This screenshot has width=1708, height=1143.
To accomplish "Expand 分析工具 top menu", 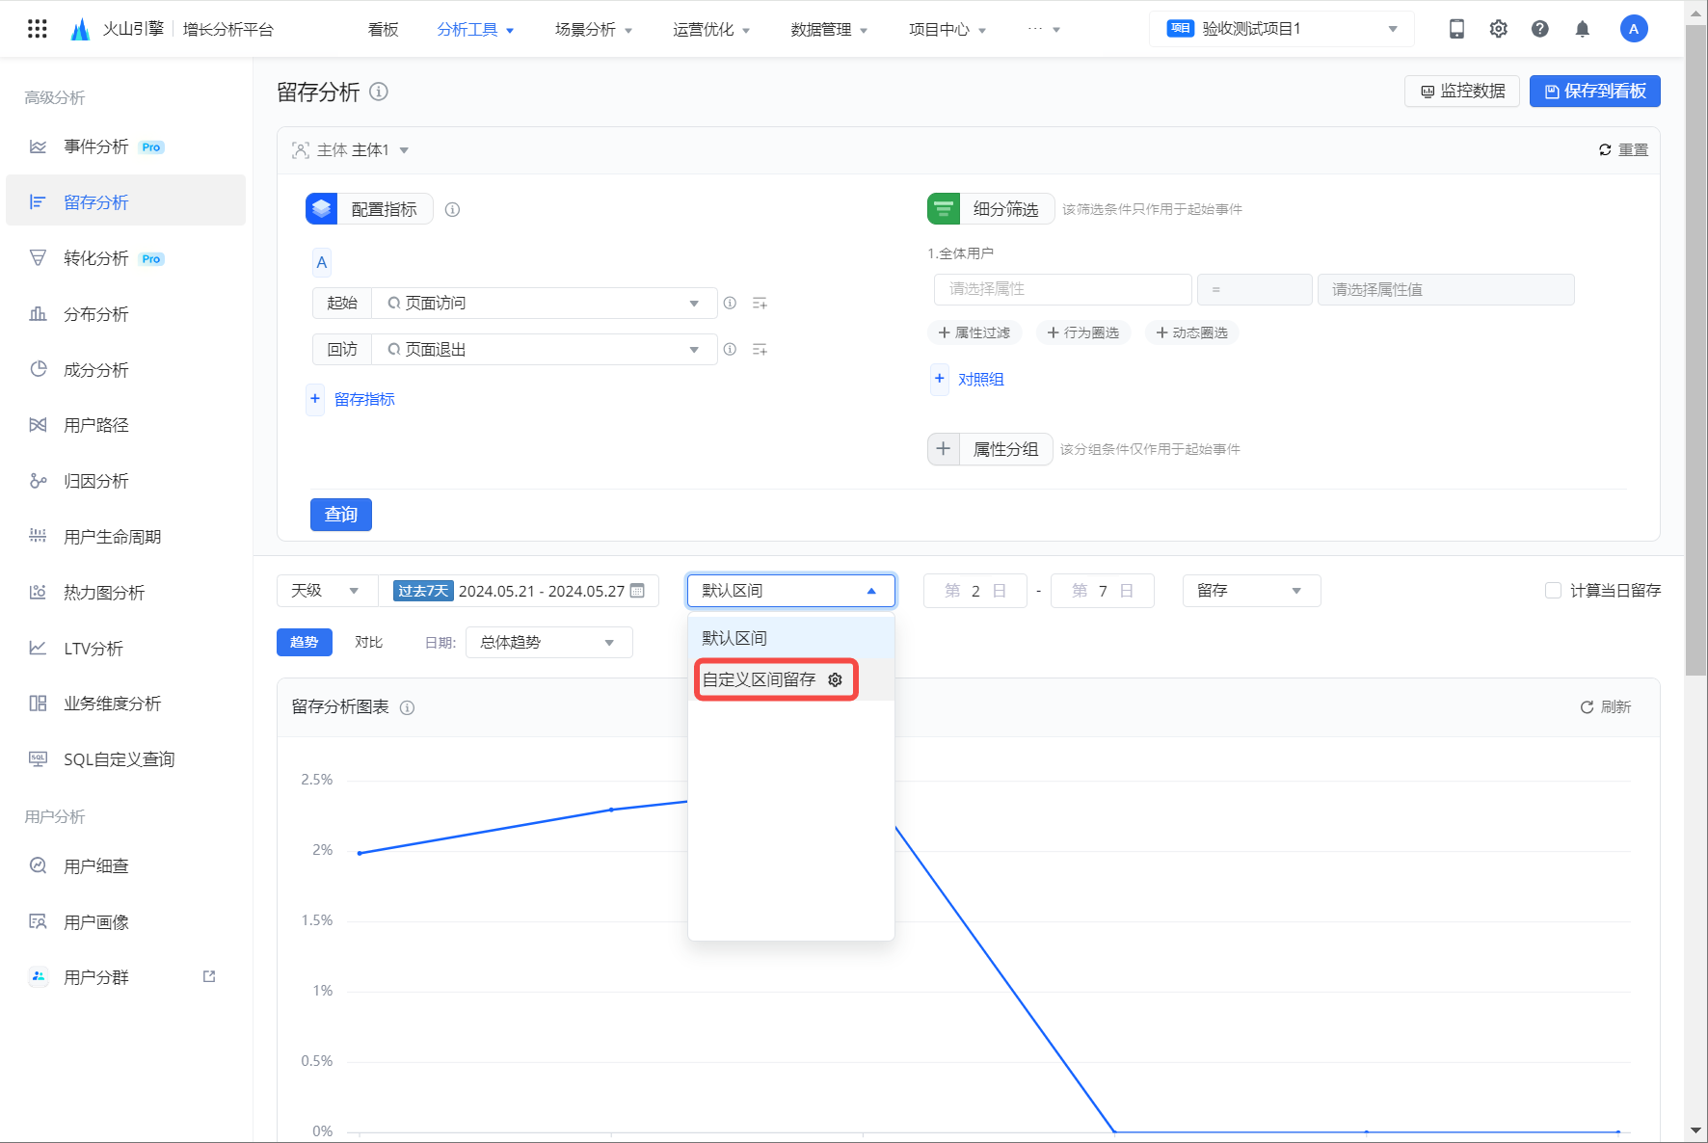I will pyautogui.click(x=475, y=30).
